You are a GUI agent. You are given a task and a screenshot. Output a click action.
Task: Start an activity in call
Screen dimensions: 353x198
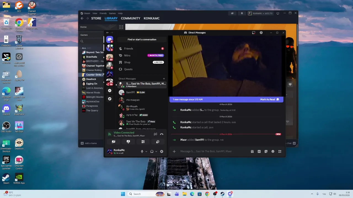pyautogui.click(x=143, y=142)
